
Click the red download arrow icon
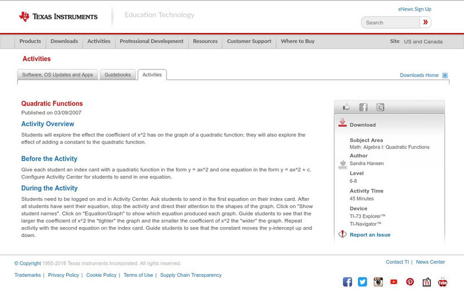(342, 123)
